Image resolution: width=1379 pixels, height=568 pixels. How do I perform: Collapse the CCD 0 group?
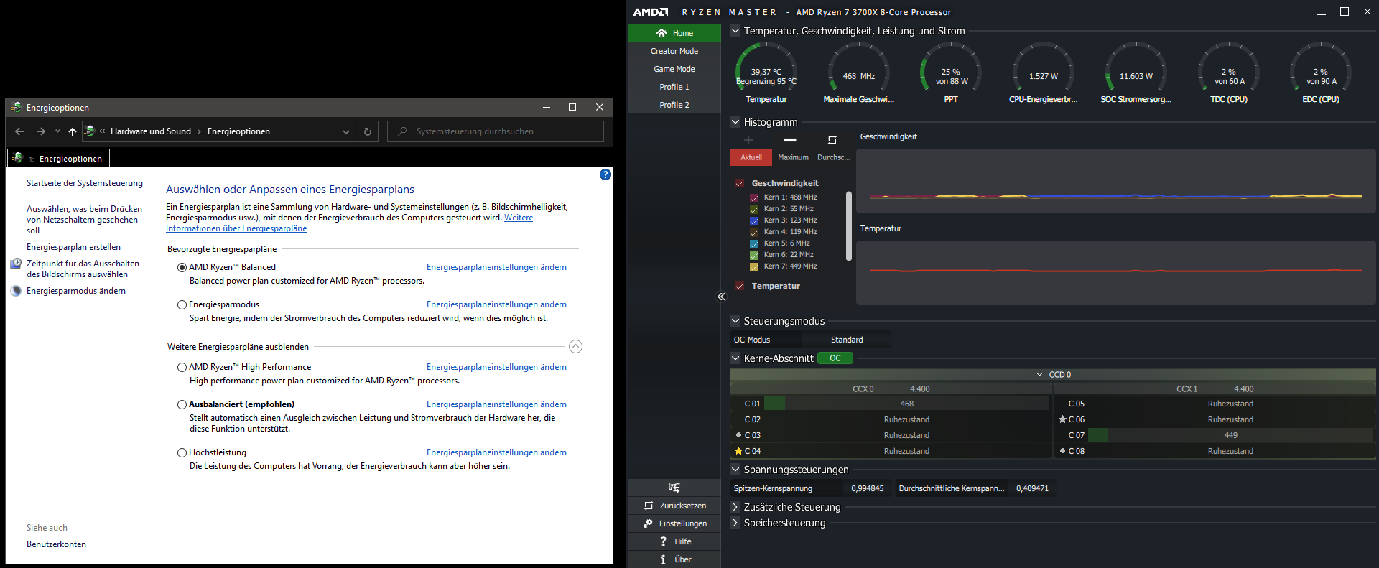click(x=1039, y=375)
